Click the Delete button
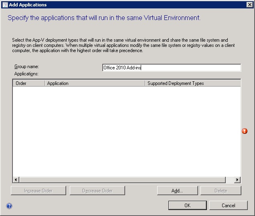The image size is (255, 216). click(221, 191)
